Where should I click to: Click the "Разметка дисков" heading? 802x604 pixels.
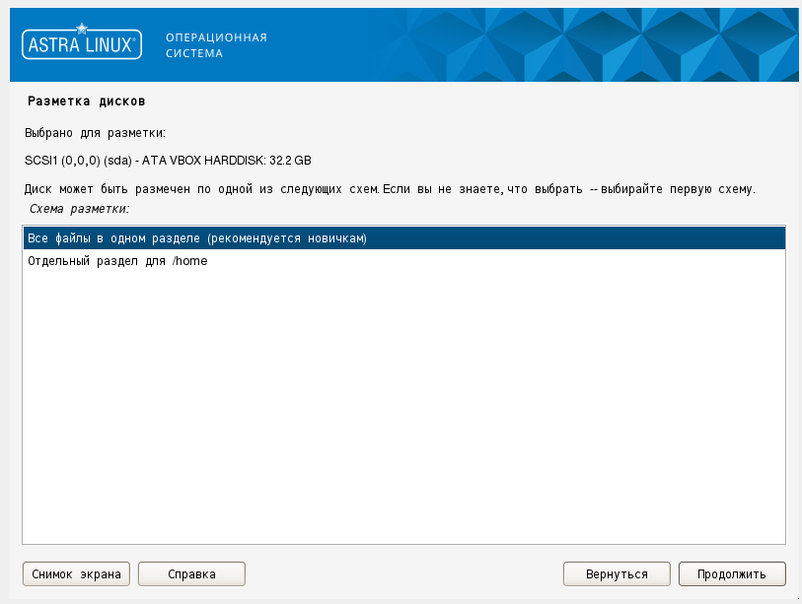pos(87,101)
